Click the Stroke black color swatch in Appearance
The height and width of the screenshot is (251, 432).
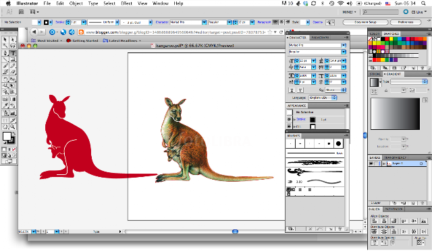pyautogui.click(x=313, y=120)
